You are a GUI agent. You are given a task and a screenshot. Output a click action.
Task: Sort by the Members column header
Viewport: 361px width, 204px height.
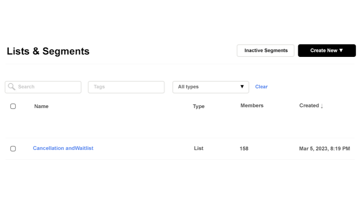[x=252, y=105]
